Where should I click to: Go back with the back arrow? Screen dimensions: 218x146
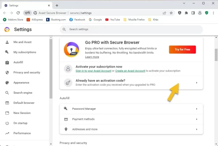pyautogui.click(x=5, y=13)
